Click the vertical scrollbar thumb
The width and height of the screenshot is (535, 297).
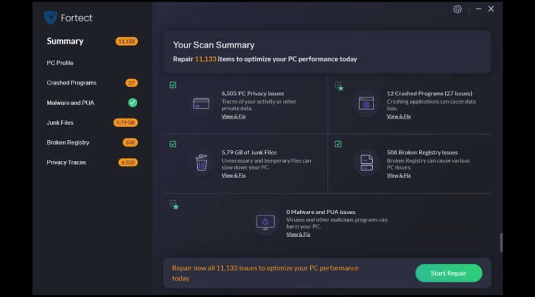coord(501,242)
